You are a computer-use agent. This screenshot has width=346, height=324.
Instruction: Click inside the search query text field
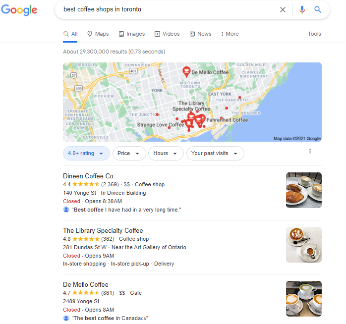pos(168,9)
